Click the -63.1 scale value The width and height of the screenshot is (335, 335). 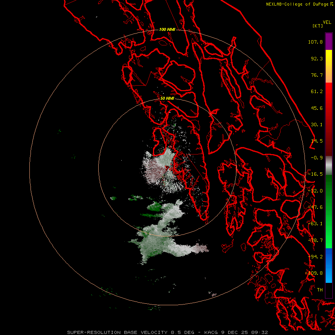(x=315, y=224)
